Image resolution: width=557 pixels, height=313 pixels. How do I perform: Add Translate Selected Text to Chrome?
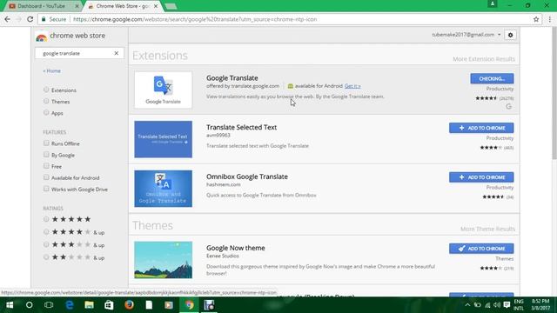point(481,128)
